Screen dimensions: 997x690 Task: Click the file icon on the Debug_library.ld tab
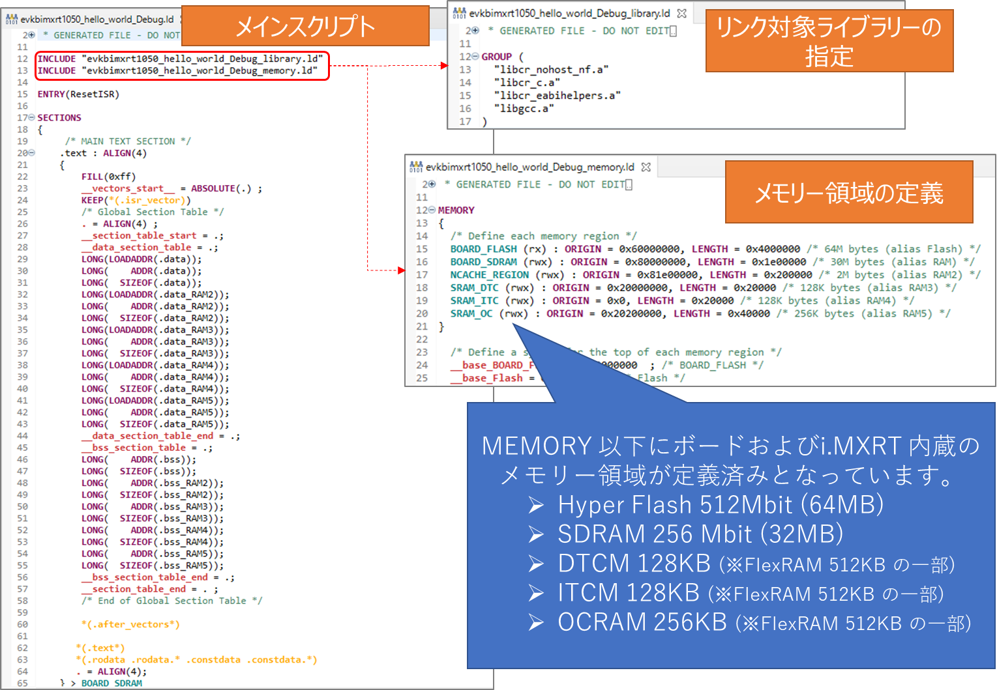click(460, 13)
